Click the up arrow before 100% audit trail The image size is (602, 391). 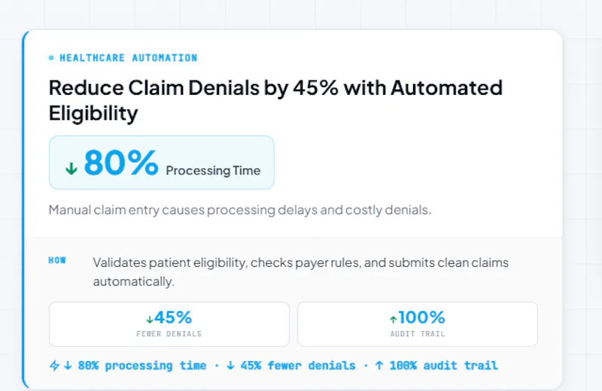tap(379, 365)
